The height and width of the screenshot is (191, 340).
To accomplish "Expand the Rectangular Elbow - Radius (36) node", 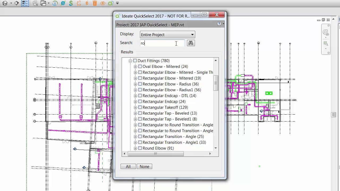I will tap(135, 84).
